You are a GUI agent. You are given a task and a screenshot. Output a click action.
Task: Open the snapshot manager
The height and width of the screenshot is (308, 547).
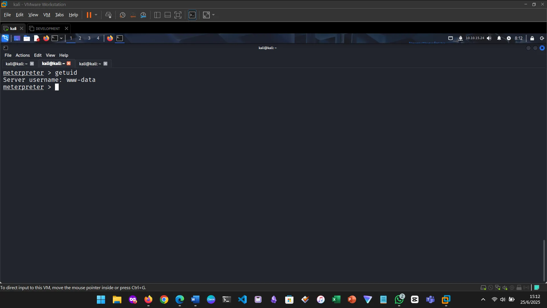(x=143, y=15)
